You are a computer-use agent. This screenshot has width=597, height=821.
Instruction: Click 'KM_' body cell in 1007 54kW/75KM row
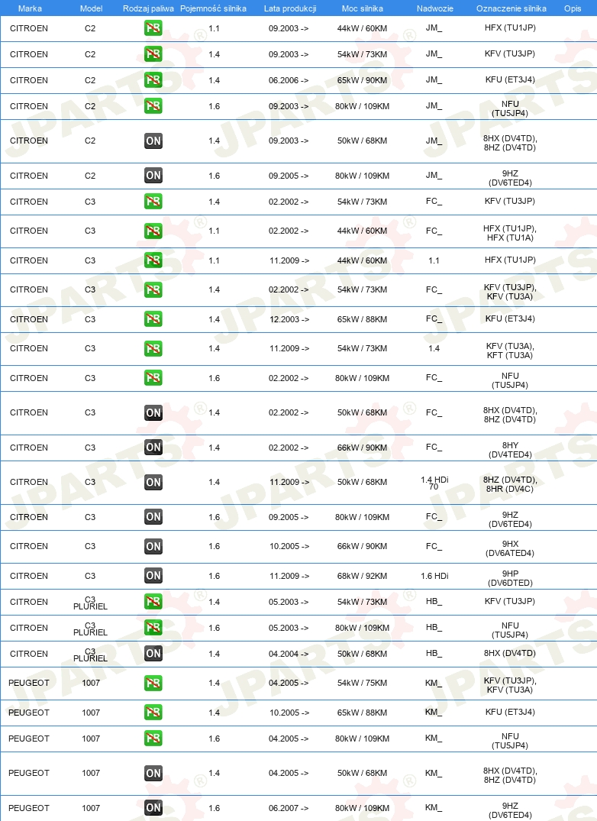tap(434, 683)
